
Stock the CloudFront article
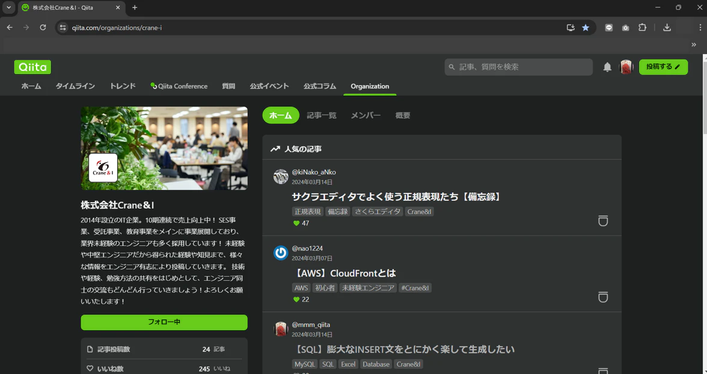(x=603, y=297)
